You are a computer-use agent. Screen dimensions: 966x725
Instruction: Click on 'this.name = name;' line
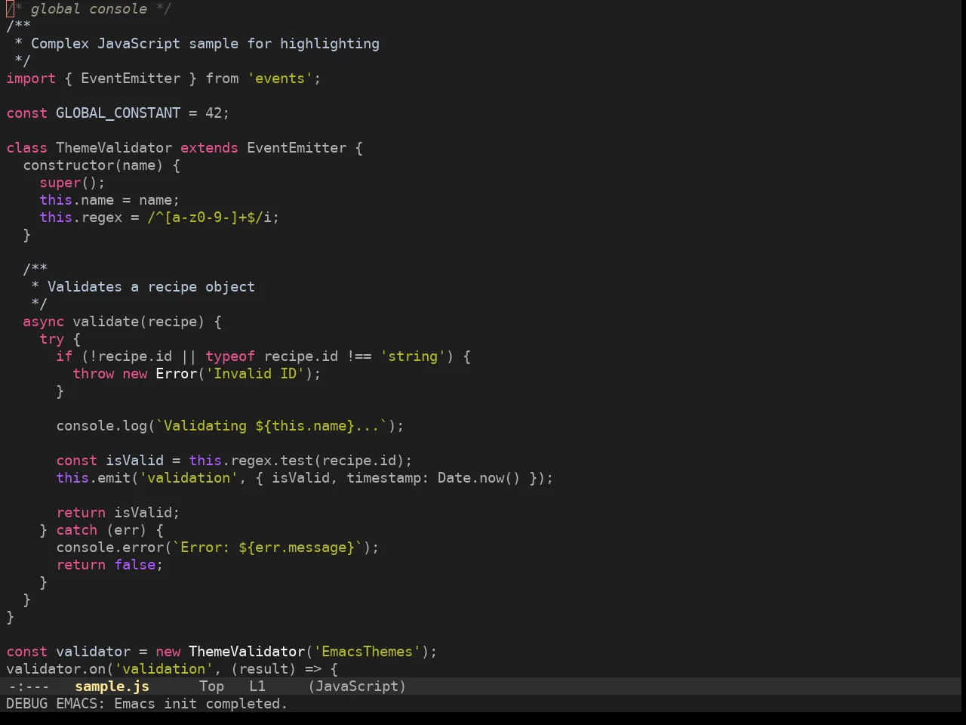[x=109, y=200]
